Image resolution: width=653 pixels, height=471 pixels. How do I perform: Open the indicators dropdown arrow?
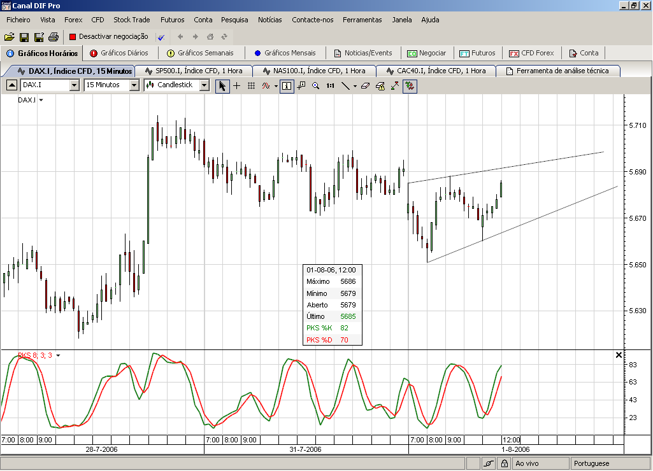[276, 86]
